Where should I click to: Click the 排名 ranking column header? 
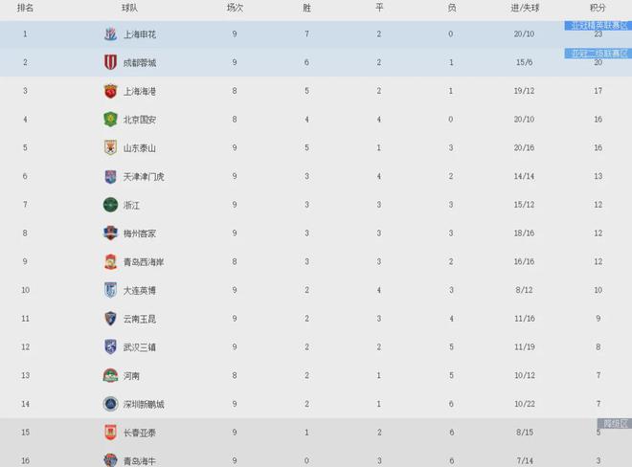point(25,8)
